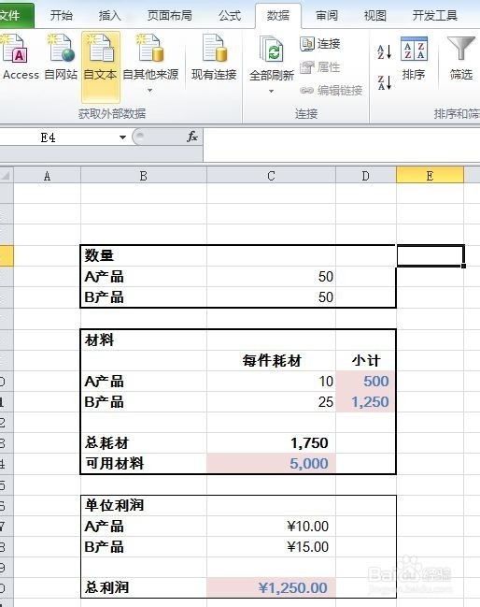This screenshot has height=607, width=480.
Task: Select the 单位利润 header cell
Action: click(x=144, y=506)
